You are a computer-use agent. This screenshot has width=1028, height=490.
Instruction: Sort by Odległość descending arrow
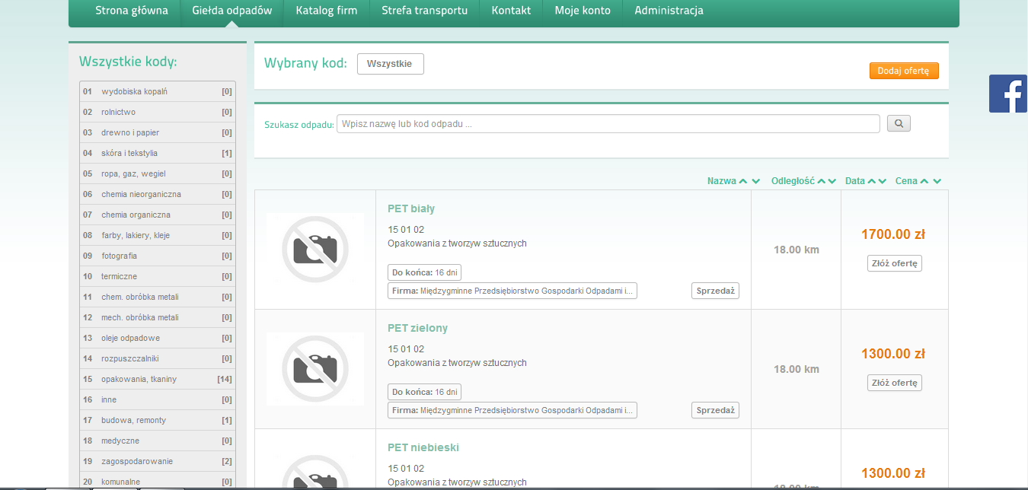click(x=833, y=181)
